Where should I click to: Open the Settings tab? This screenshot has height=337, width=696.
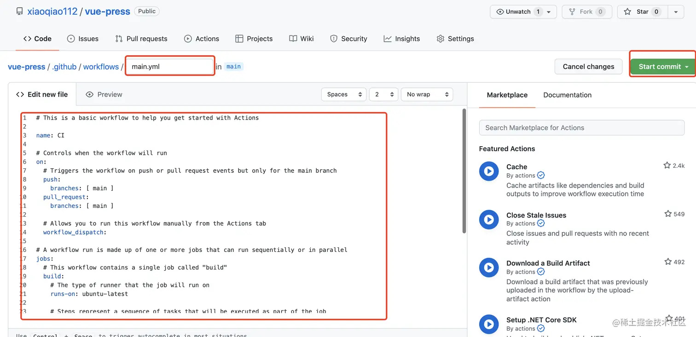point(455,39)
